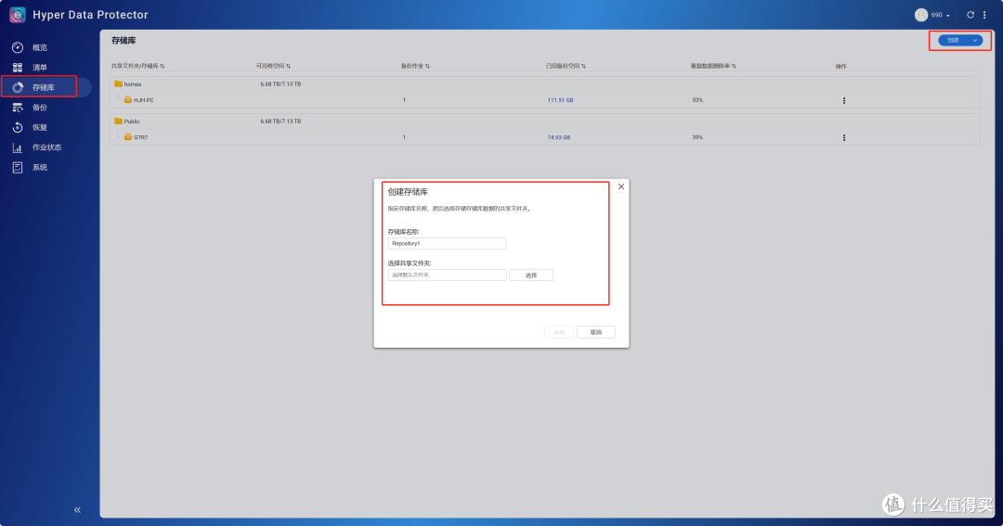Click the 选择 button in the dialog
This screenshot has width=1003, height=526.
coord(531,276)
